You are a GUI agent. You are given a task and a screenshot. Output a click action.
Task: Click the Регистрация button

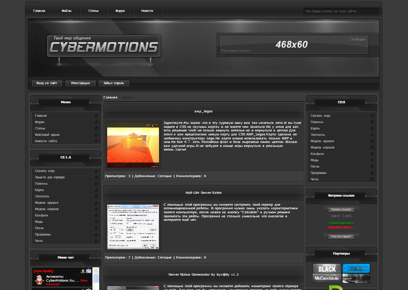tap(80, 83)
